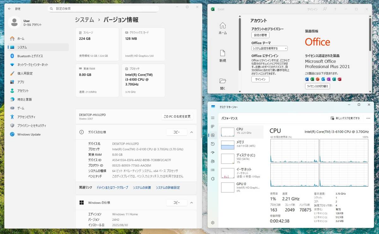Open Task Manager settings gear icon
Image resolution: width=379 pixels, height=234 pixels.
tap(213, 223)
